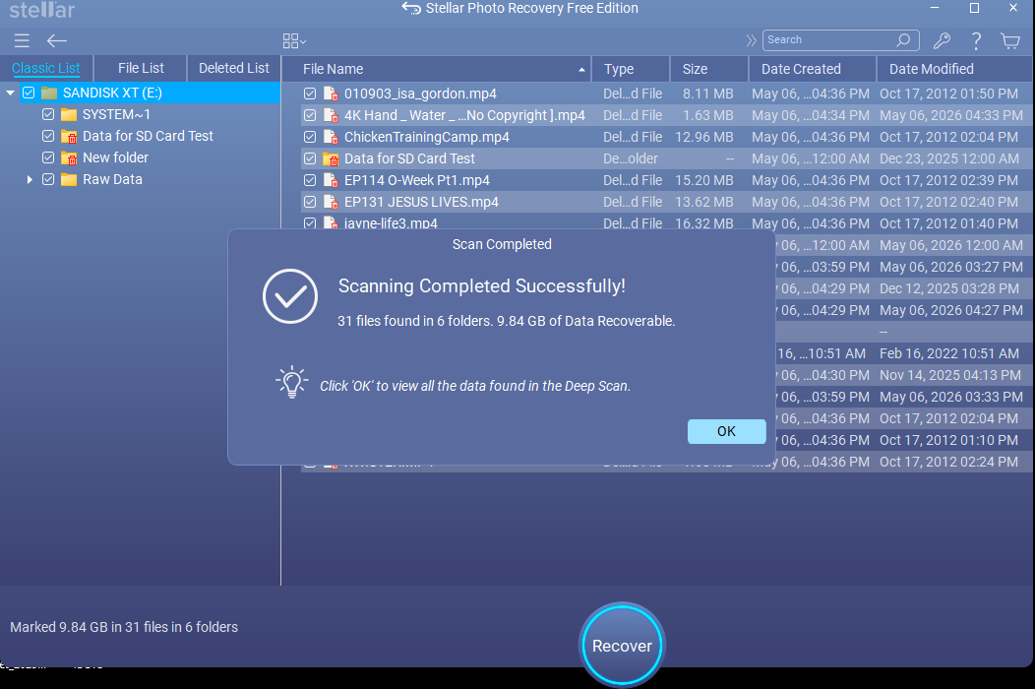Toggle Raw Data folder checkbox

click(x=48, y=180)
